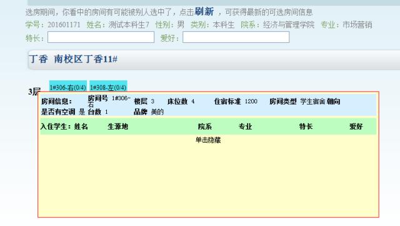Click the 特长 column header in popup
The height and width of the screenshot is (226, 400).
point(306,126)
